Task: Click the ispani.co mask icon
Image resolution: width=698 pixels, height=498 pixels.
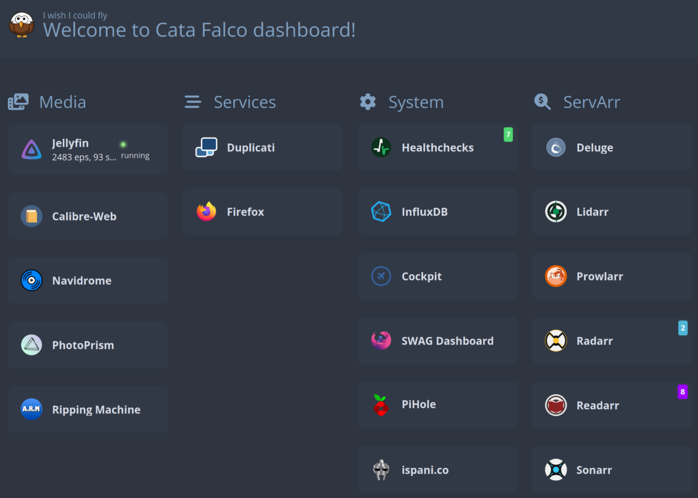Action: 381,470
